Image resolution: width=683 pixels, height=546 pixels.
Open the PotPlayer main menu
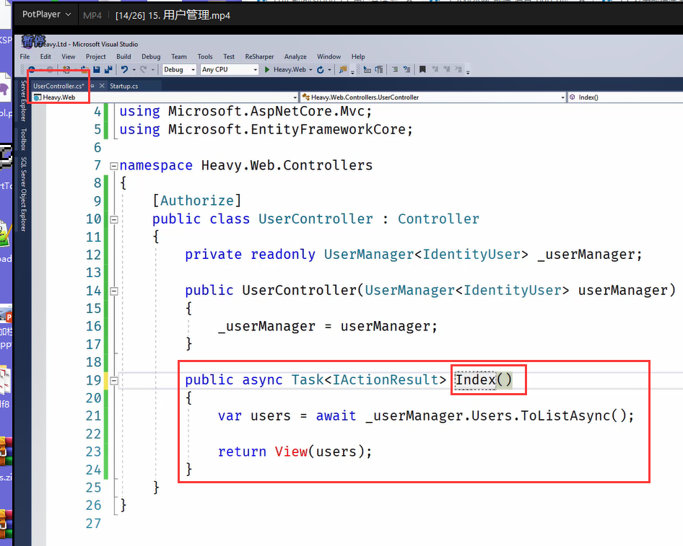[x=46, y=14]
